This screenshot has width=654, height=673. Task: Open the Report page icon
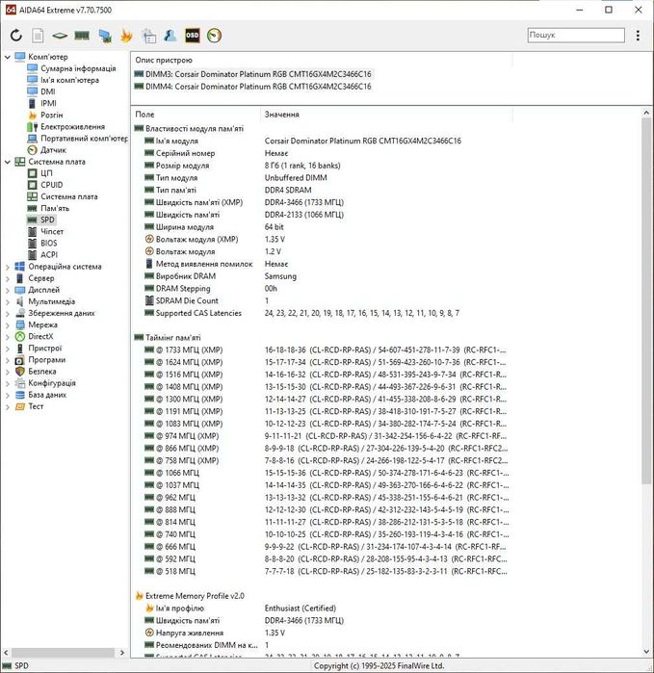38,36
